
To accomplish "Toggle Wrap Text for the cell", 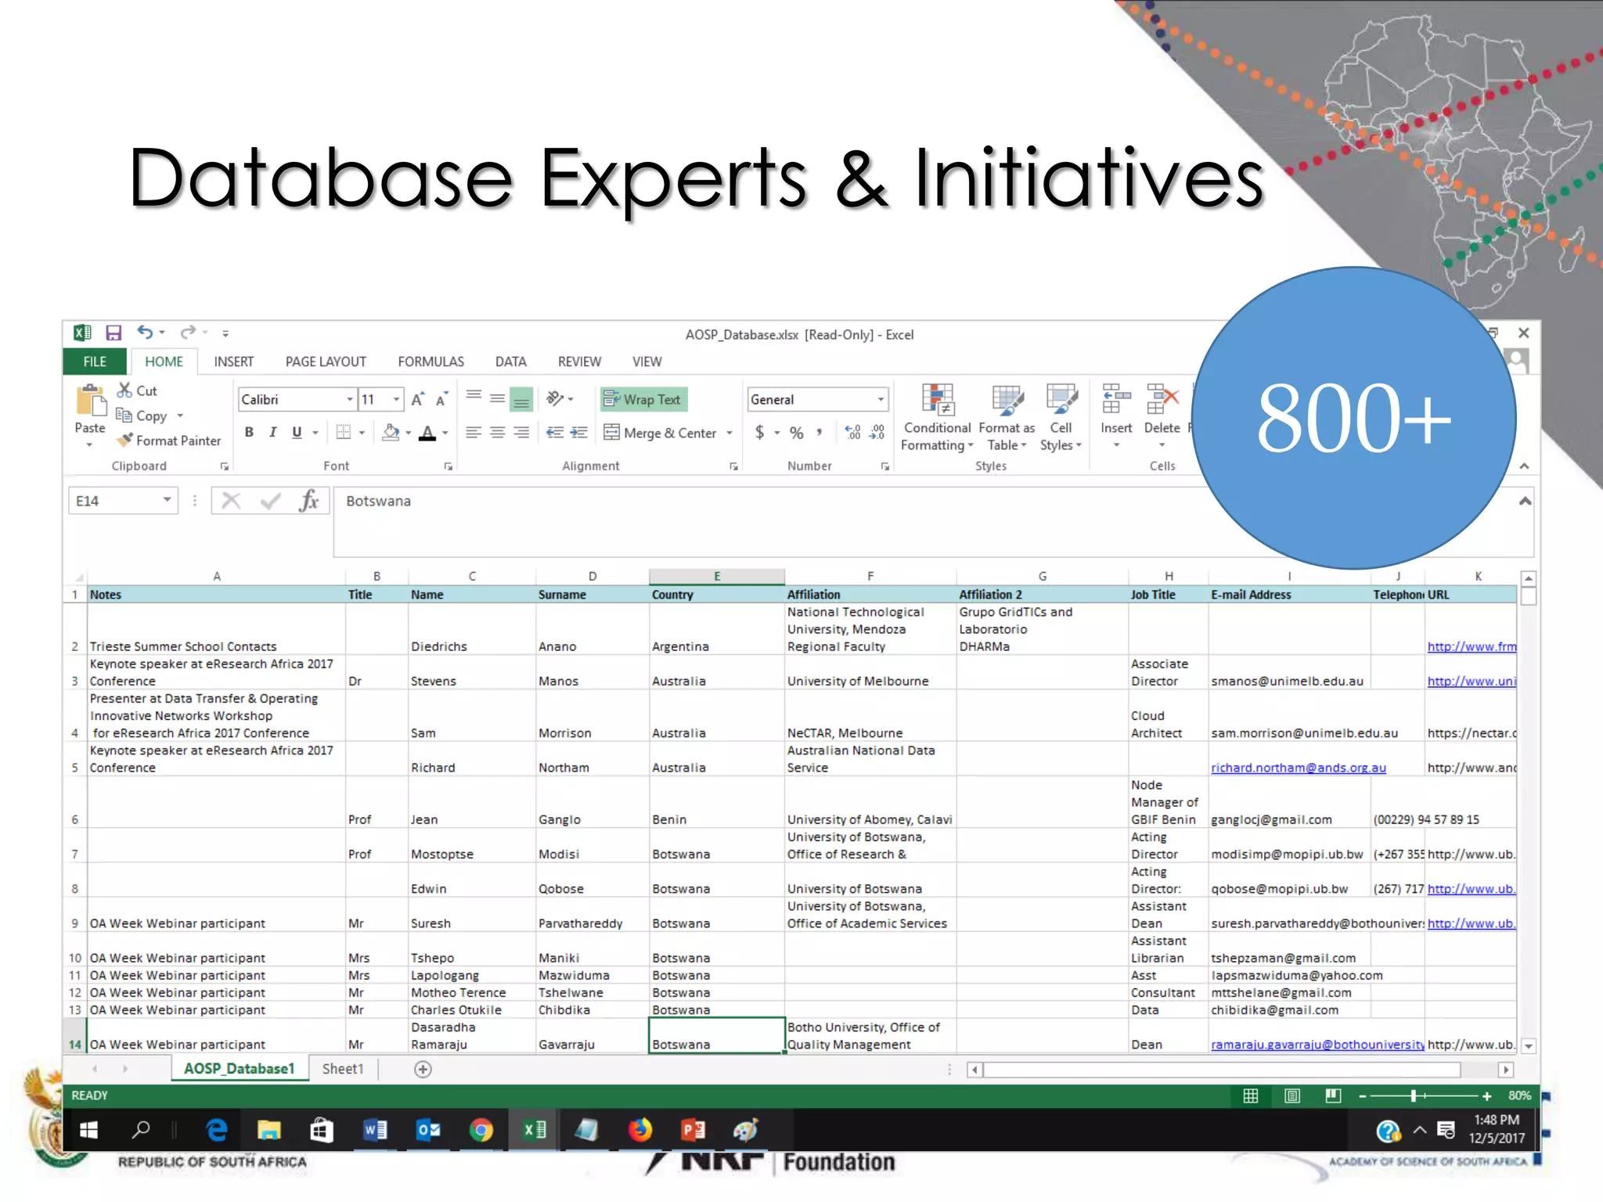I will pyautogui.click(x=644, y=399).
